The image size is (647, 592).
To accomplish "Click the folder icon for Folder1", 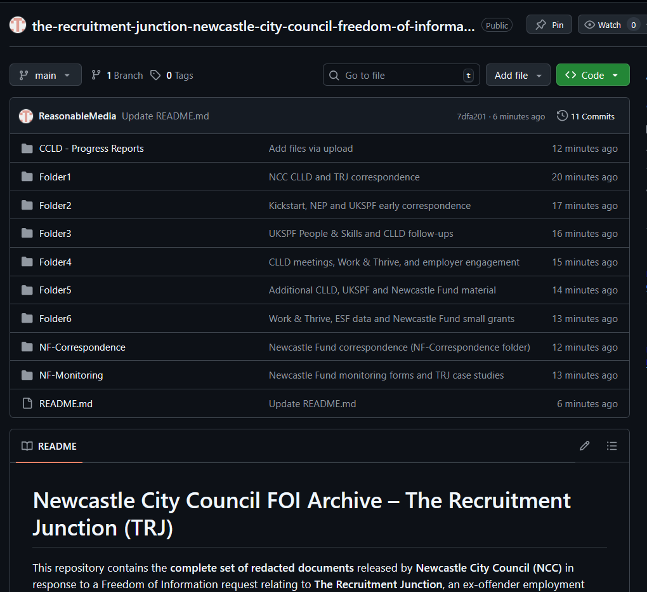I will coord(27,177).
